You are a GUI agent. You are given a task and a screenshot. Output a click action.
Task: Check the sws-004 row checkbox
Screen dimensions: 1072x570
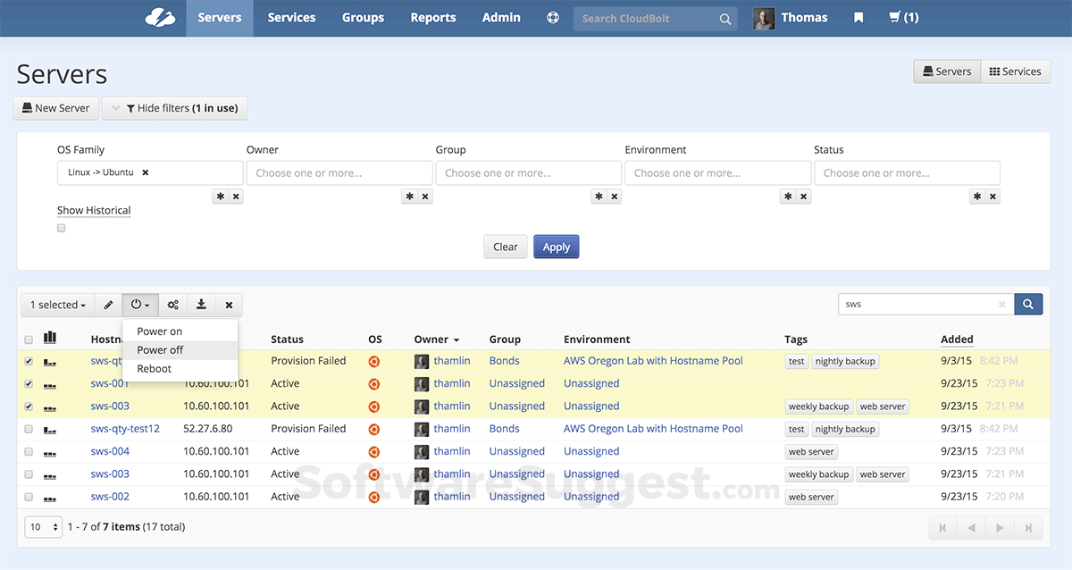29,452
